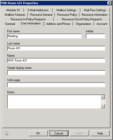Switch to the Resource General tab
Screen dimensions: 113x140
(x=41, y=15)
